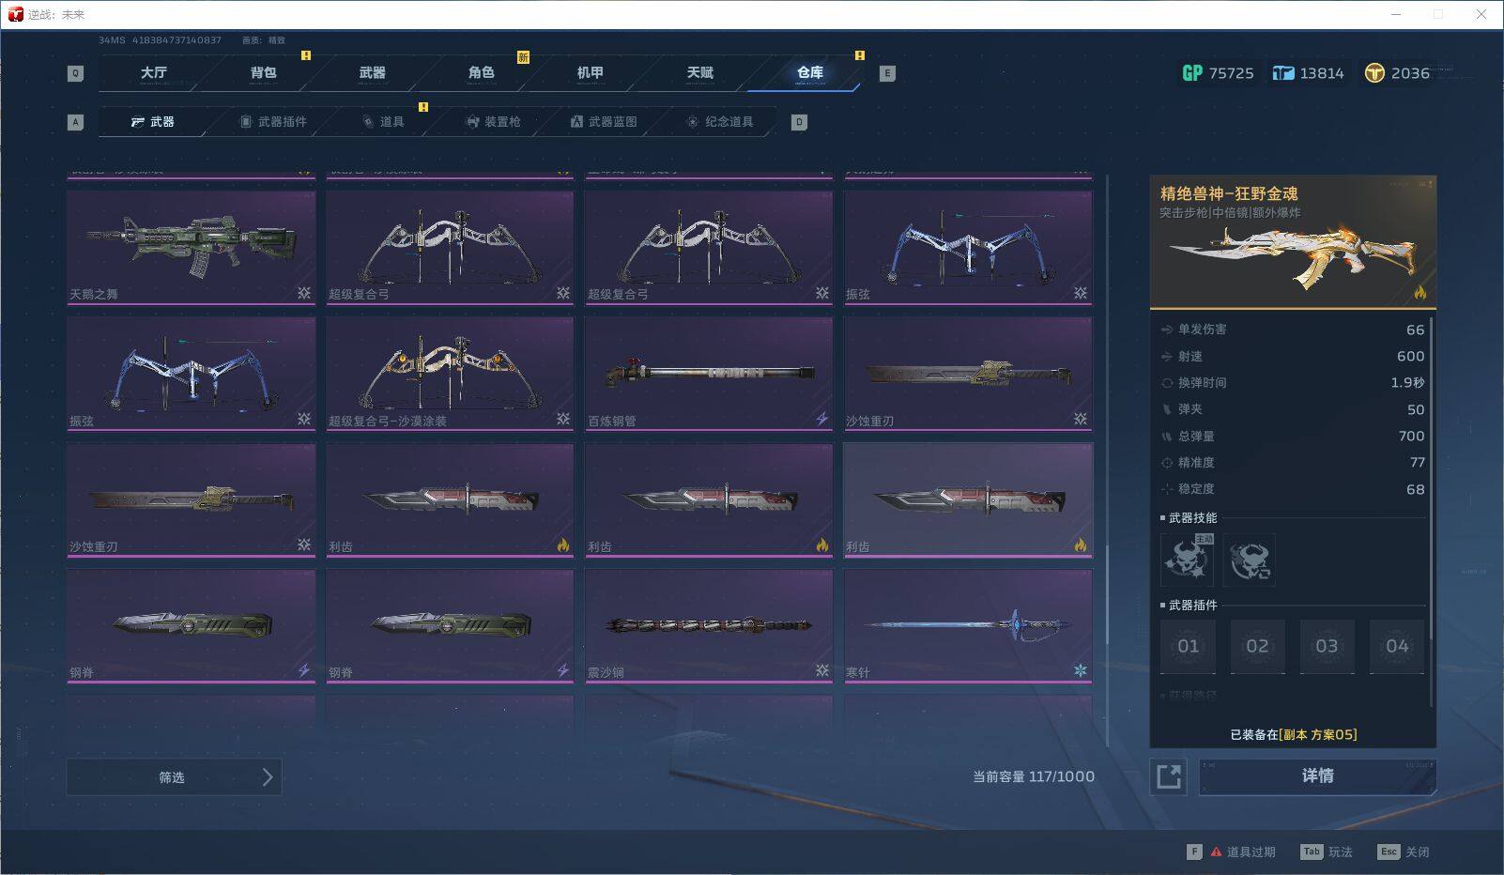Click the 75725 GP balance
The image size is (1504, 875).
point(1231,73)
